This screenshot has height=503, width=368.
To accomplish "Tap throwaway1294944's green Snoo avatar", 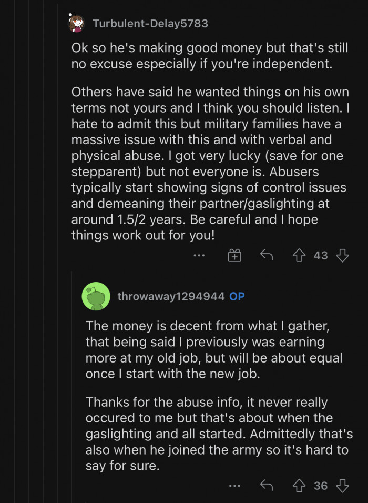I will tap(96, 296).
